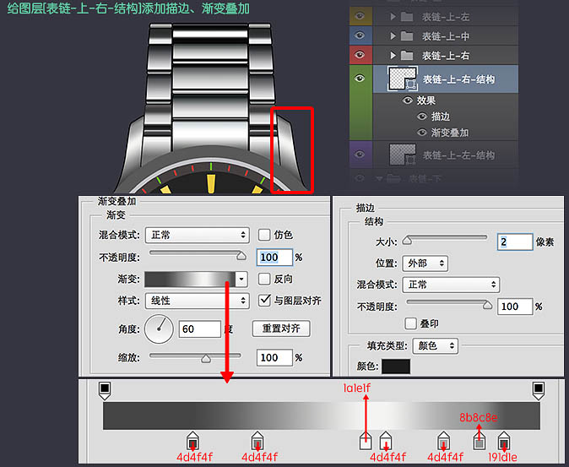The image size is (569, 467).
Task: Select the 8b8c8e color stop
Action: [480, 441]
